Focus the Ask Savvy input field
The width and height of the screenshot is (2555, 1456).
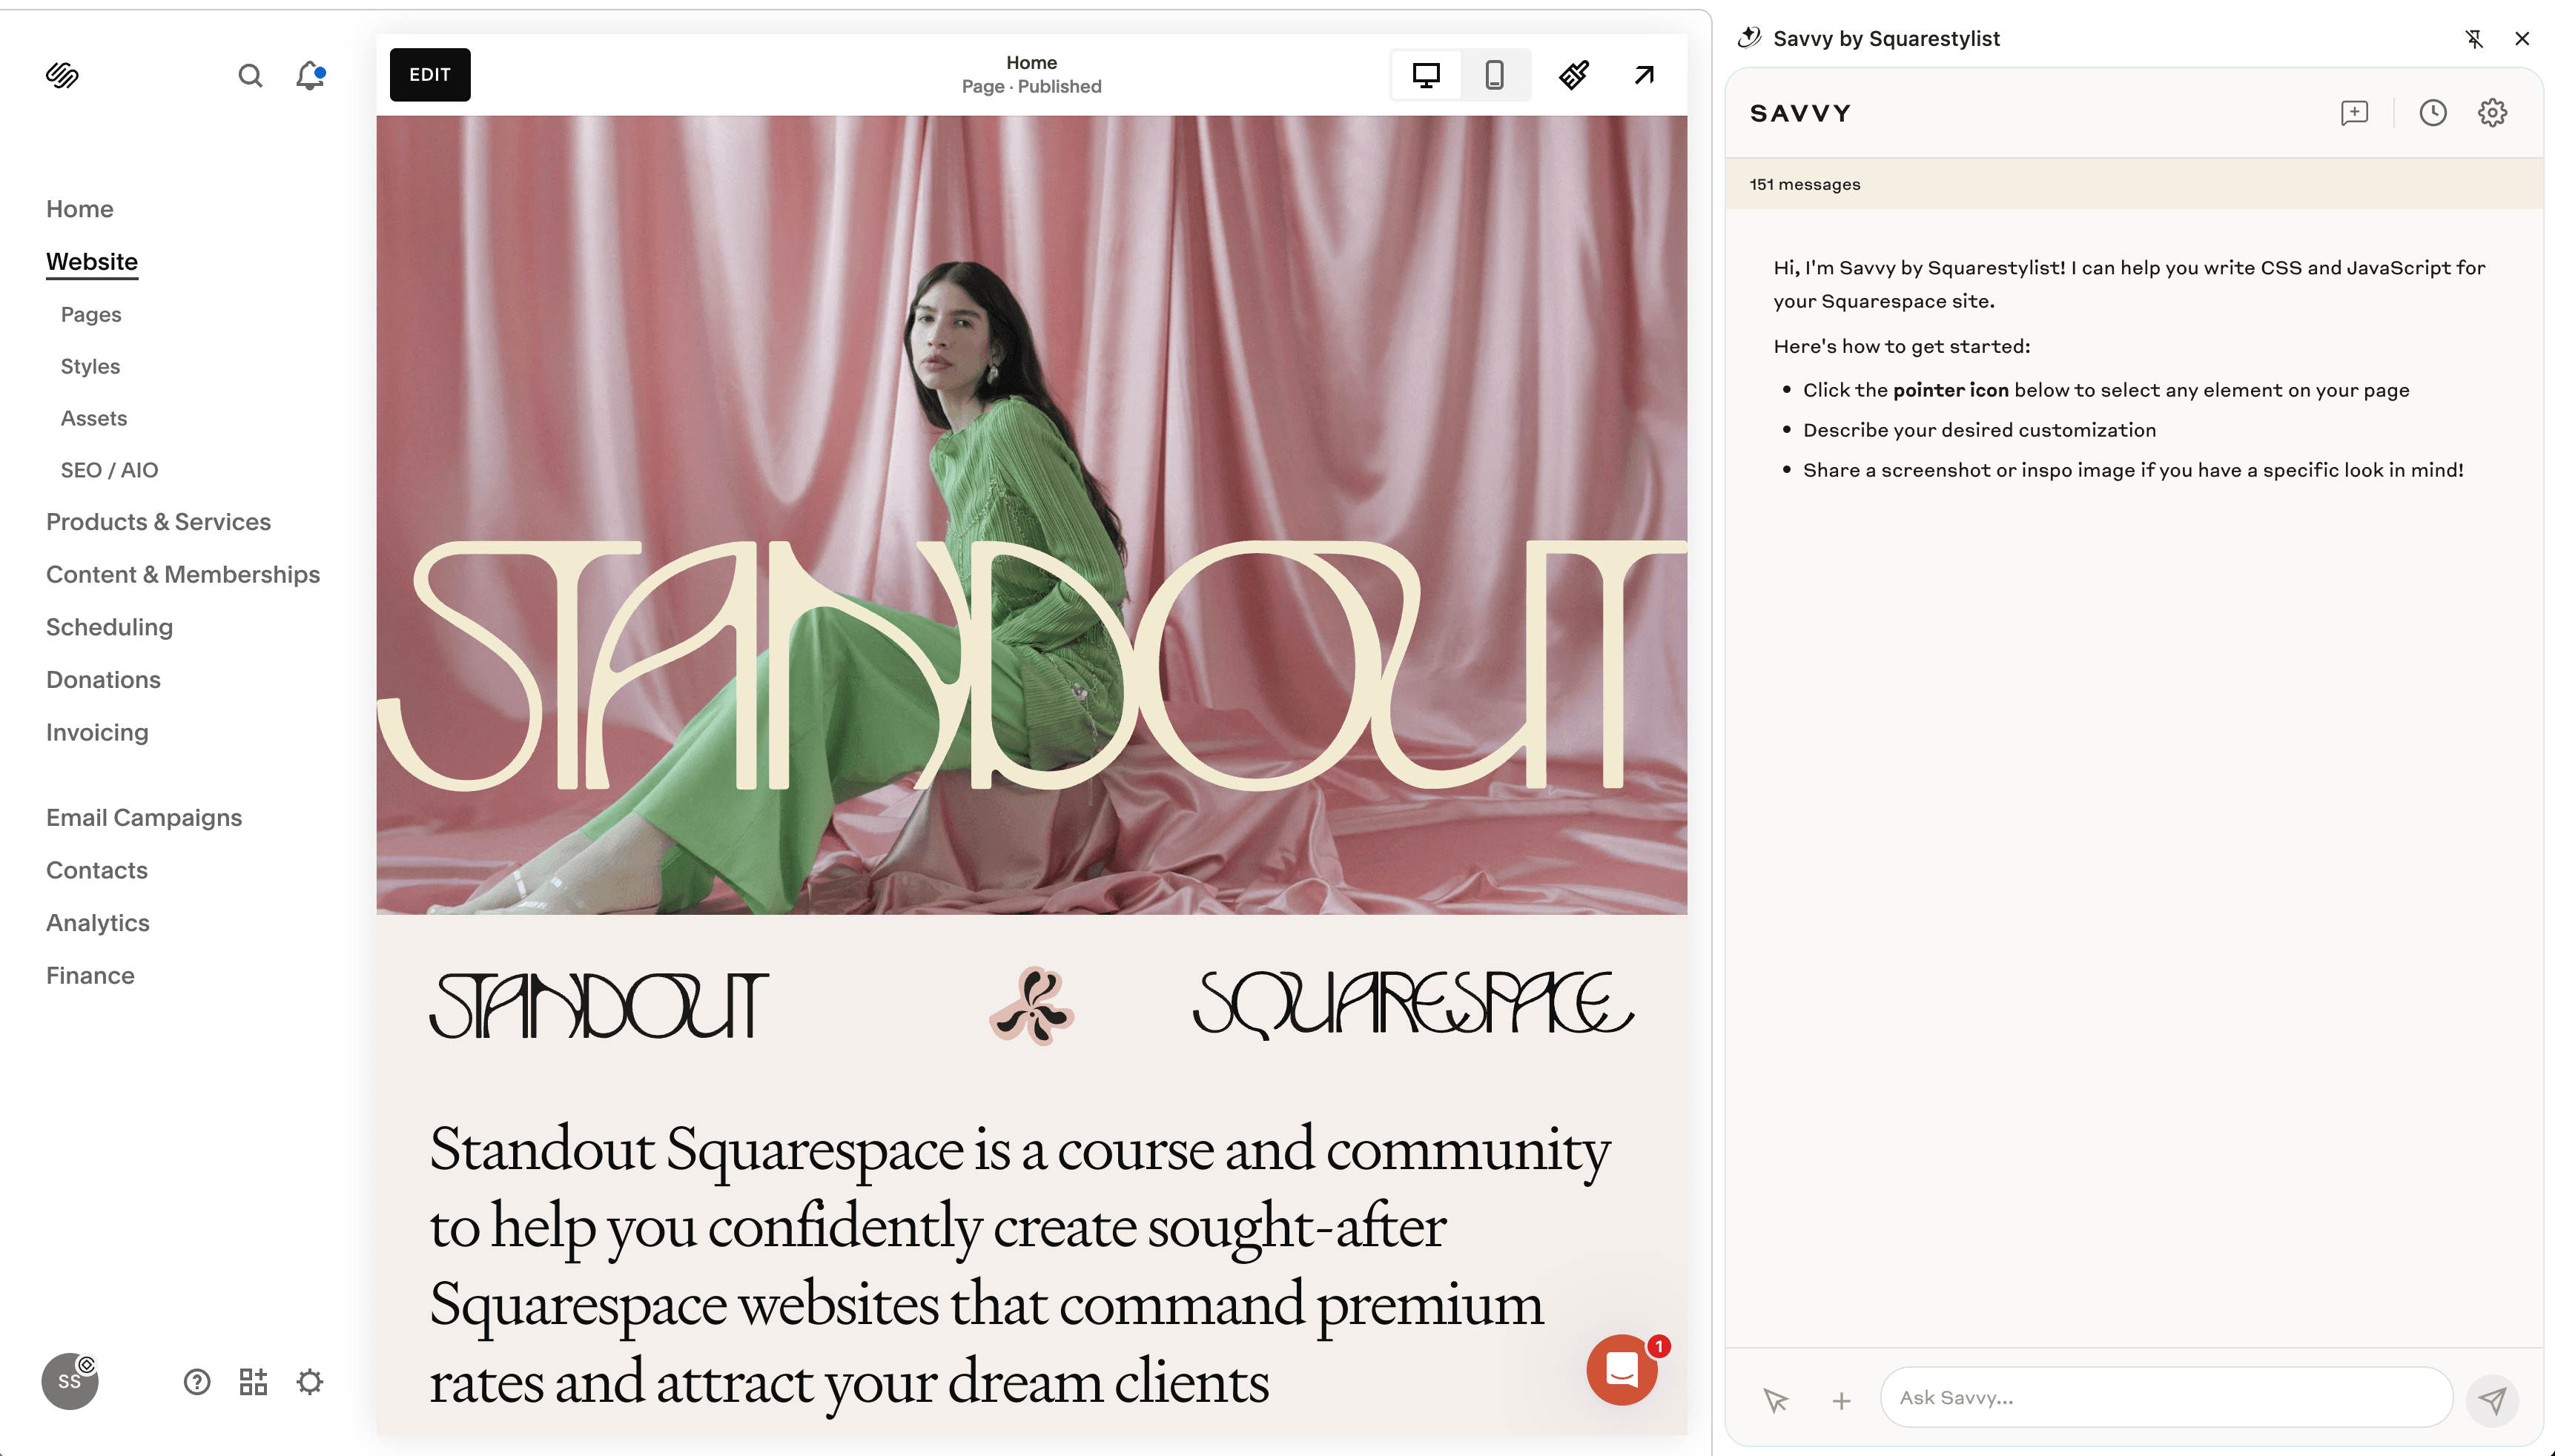coord(2165,1397)
